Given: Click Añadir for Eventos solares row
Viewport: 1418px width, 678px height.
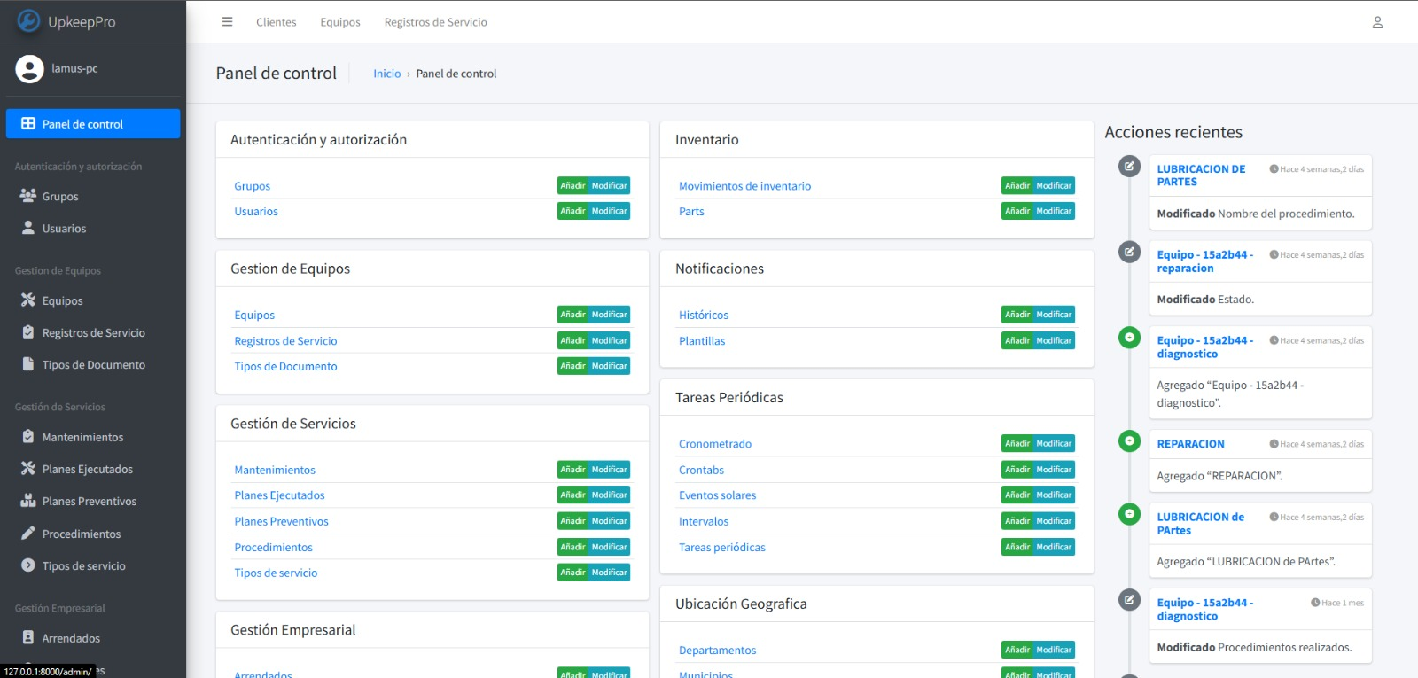Looking at the screenshot, I should 1017,495.
